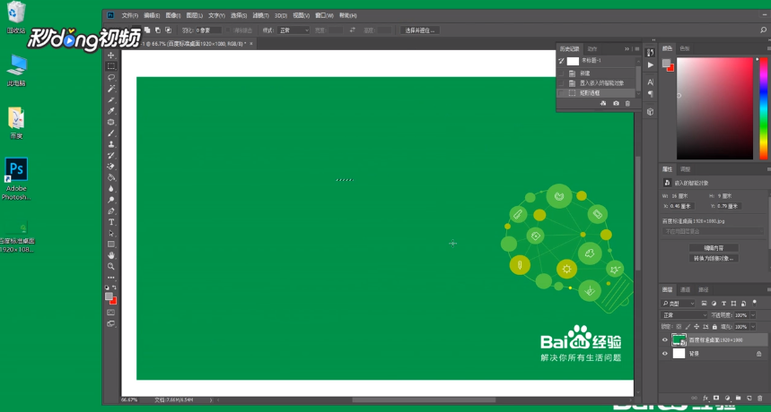Hide the Background layer
This screenshot has height=412, width=771.
pyautogui.click(x=665, y=354)
